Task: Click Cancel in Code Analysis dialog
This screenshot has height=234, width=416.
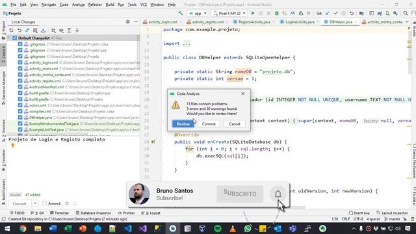Action: (x=235, y=124)
